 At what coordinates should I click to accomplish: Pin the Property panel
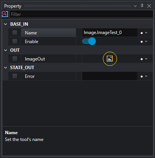[x=142, y=6]
